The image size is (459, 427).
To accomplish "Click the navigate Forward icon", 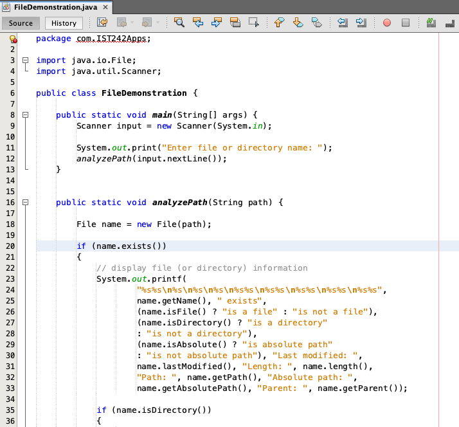I will (147, 23).
